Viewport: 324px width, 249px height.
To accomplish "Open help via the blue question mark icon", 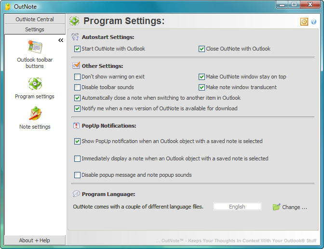I will pos(314,22).
